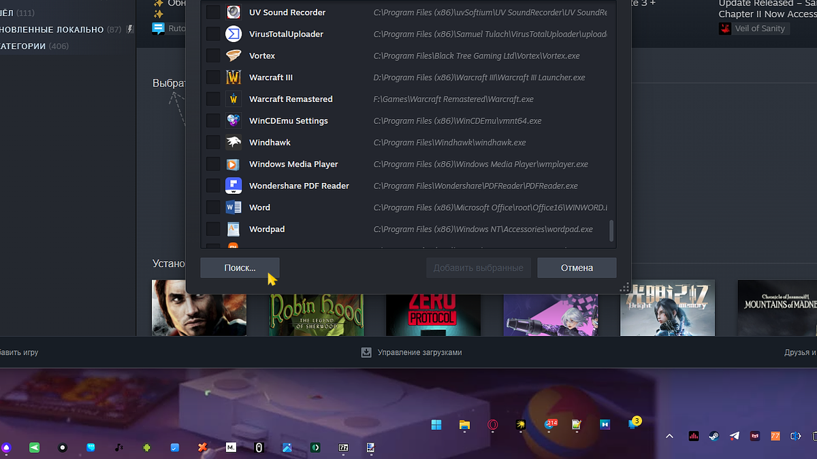Image resolution: width=817 pixels, height=459 pixels.
Task: Click the Warcraft Remastered app icon
Action: click(234, 99)
